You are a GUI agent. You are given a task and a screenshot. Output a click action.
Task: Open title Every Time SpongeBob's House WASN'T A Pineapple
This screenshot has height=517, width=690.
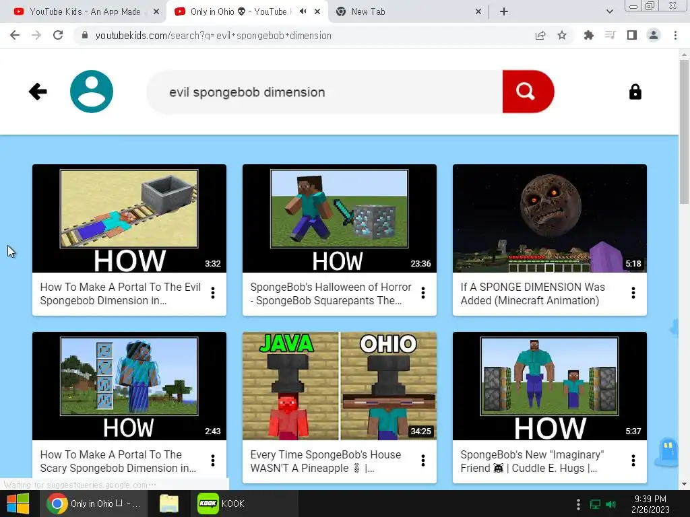click(325, 461)
